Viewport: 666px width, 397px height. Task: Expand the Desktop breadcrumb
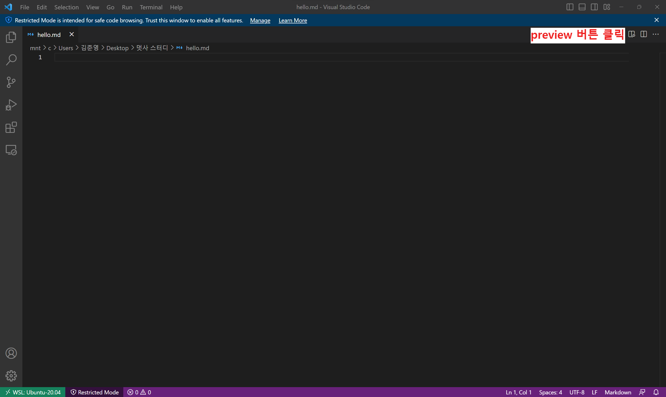pos(118,48)
